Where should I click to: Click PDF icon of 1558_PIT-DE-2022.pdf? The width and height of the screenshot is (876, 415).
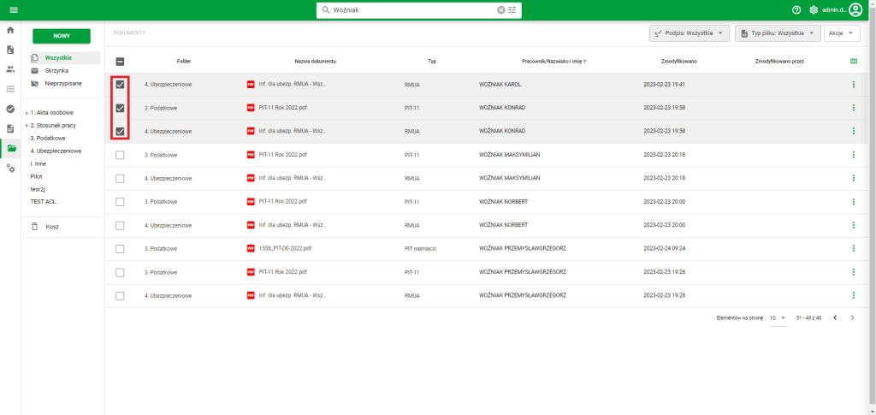[x=251, y=248]
